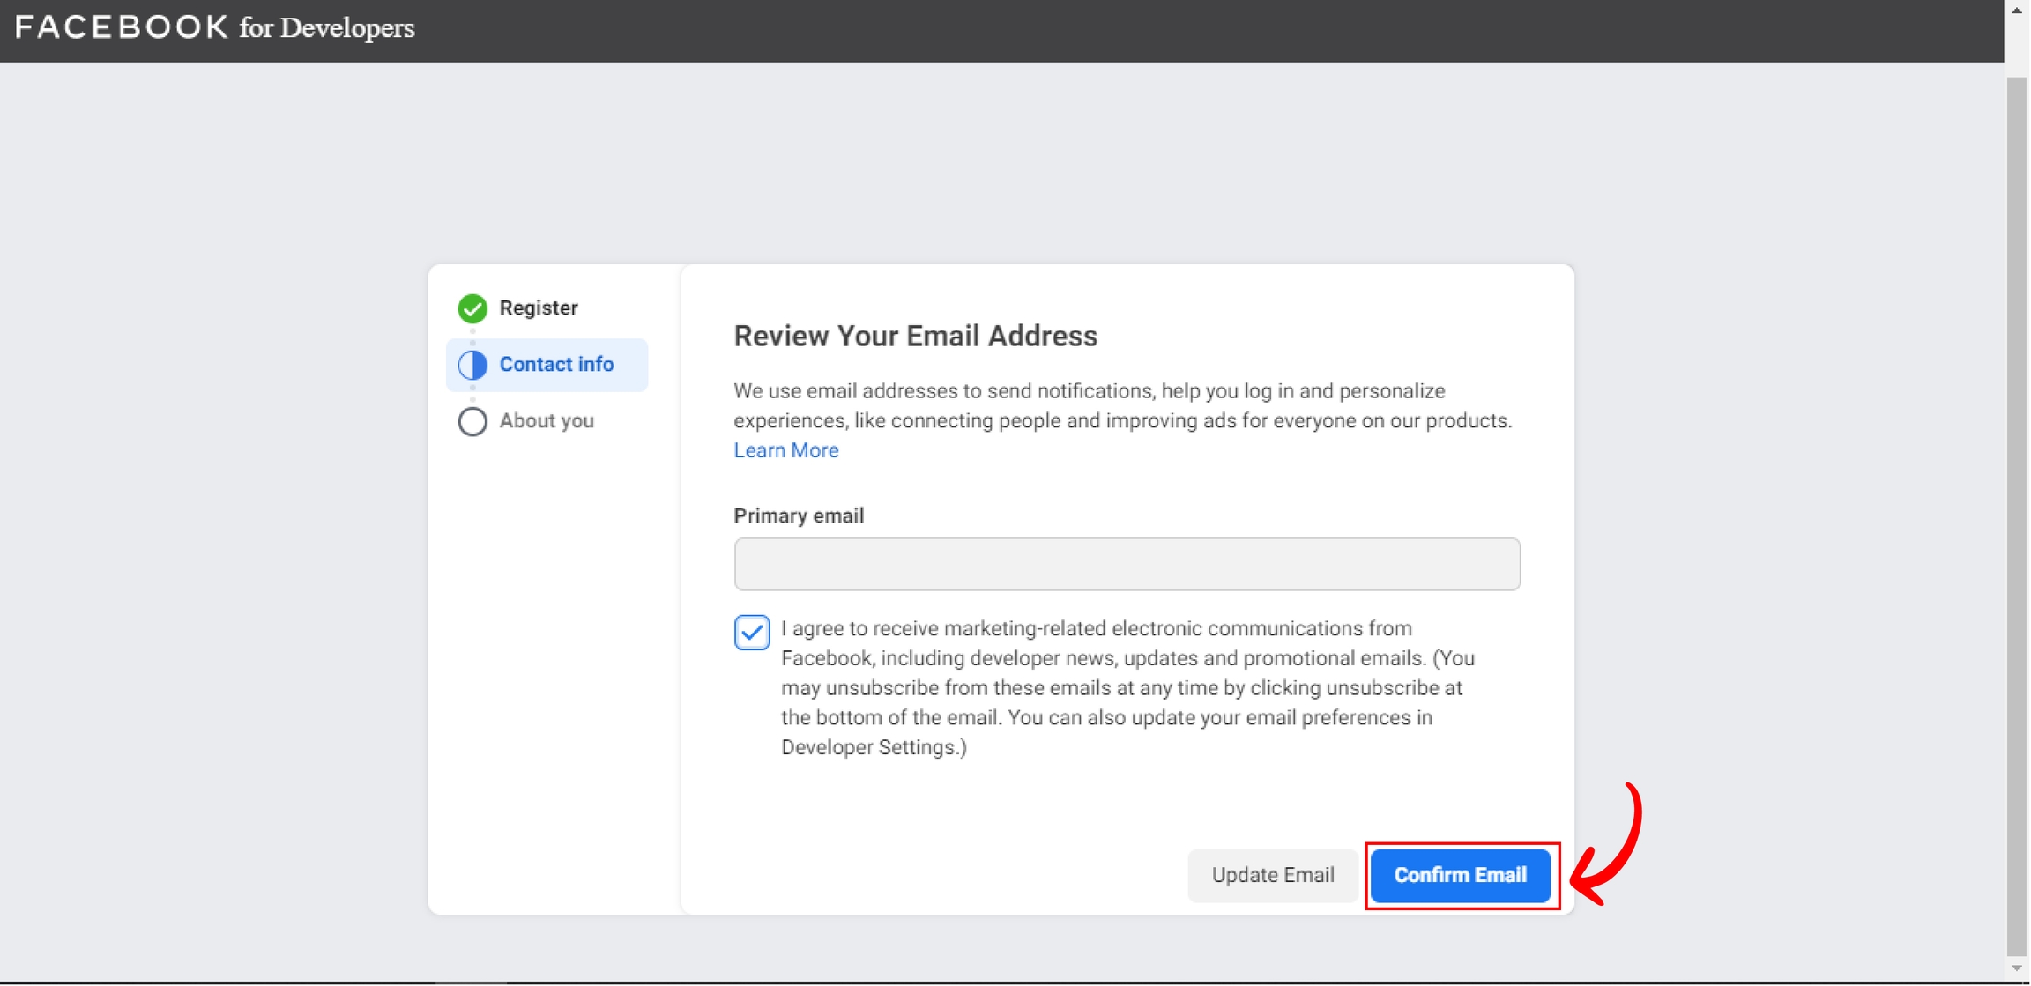
Task: Select the Contact info step
Action: tap(556, 365)
